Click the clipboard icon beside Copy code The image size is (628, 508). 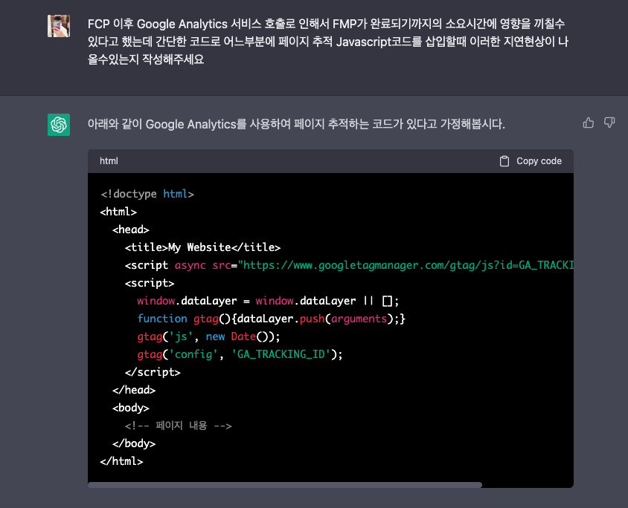pos(504,161)
